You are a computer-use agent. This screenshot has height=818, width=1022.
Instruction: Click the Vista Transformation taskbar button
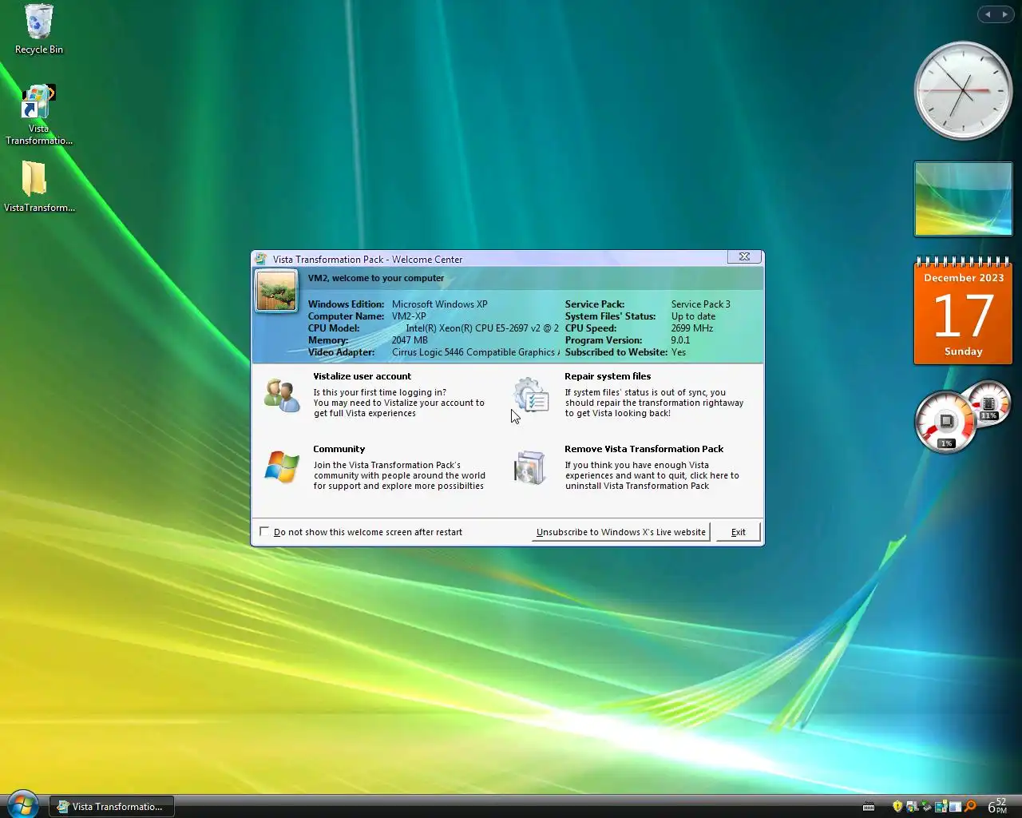pyautogui.click(x=111, y=806)
